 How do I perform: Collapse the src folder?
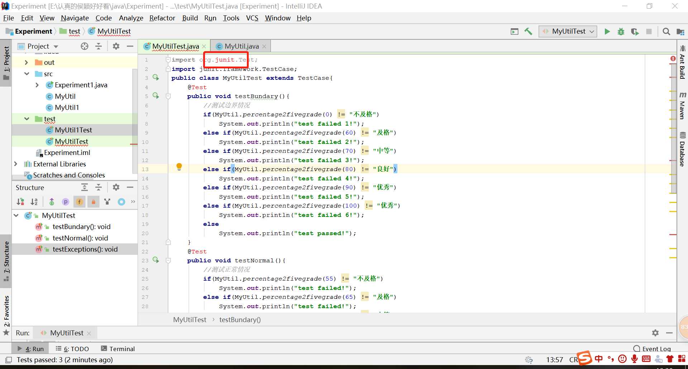point(27,74)
